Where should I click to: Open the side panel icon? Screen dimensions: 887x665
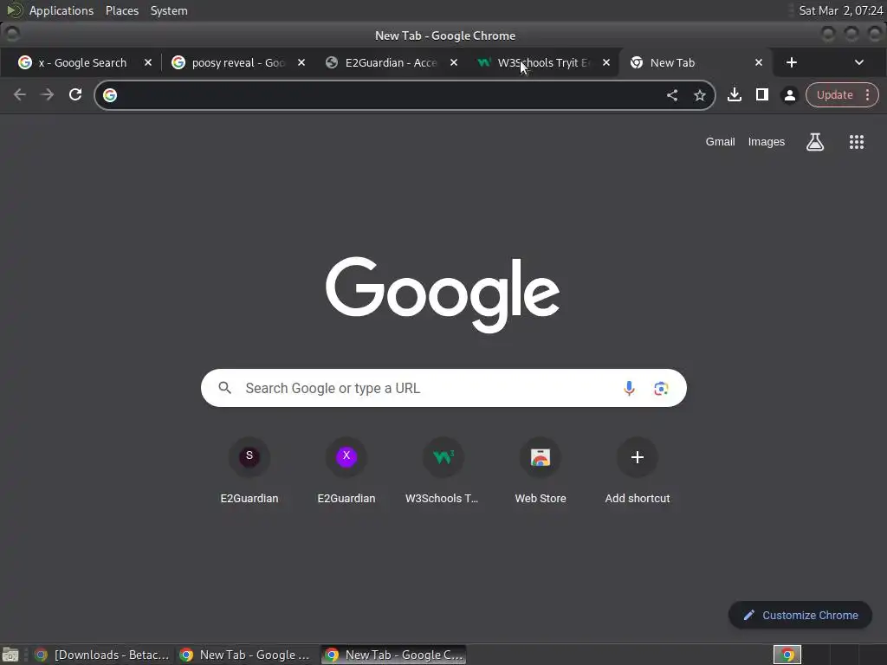pyautogui.click(x=762, y=94)
